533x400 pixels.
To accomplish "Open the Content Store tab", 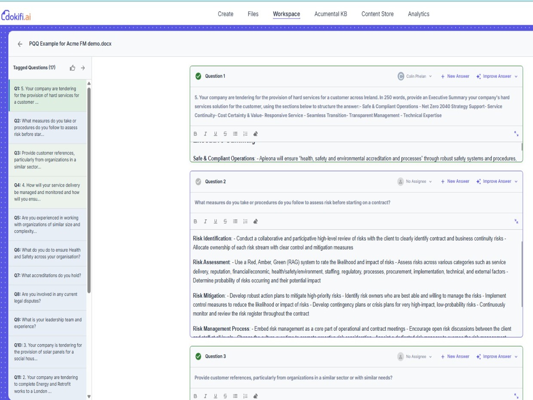I will pyautogui.click(x=377, y=14).
